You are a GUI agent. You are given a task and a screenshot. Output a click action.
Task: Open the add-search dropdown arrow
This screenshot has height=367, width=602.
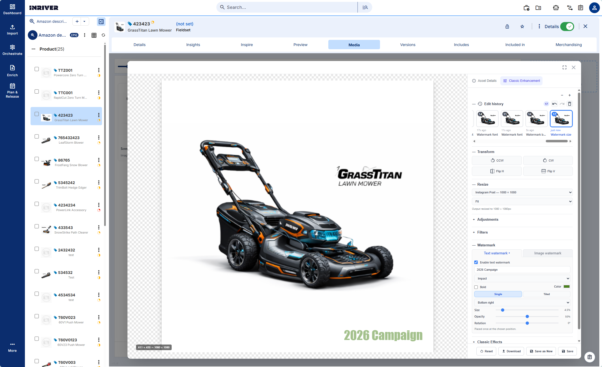click(x=84, y=21)
